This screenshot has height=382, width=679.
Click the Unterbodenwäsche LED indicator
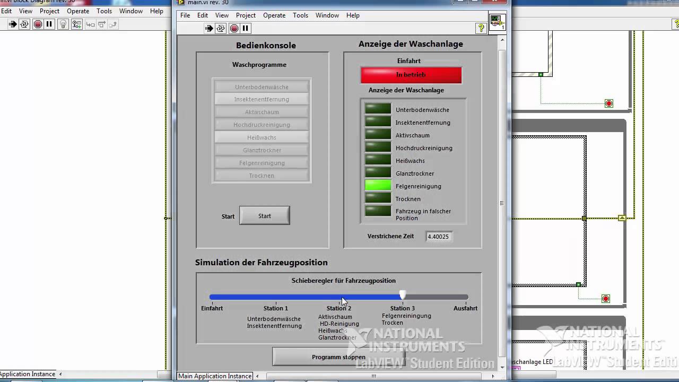click(378, 109)
